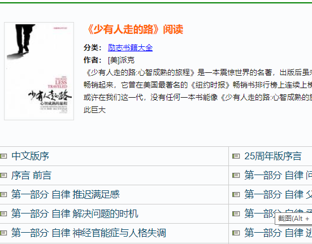Click list icon in right column, last row

coord(236,233)
